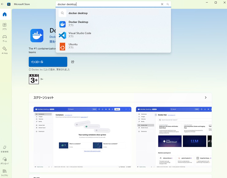Open the アプリ section in sidebar
This screenshot has height=178, width=227.
tap(5, 26)
